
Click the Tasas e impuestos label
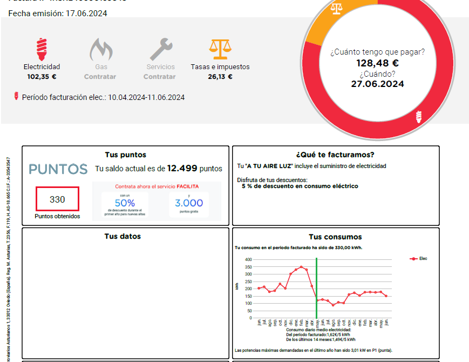coord(220,67)
